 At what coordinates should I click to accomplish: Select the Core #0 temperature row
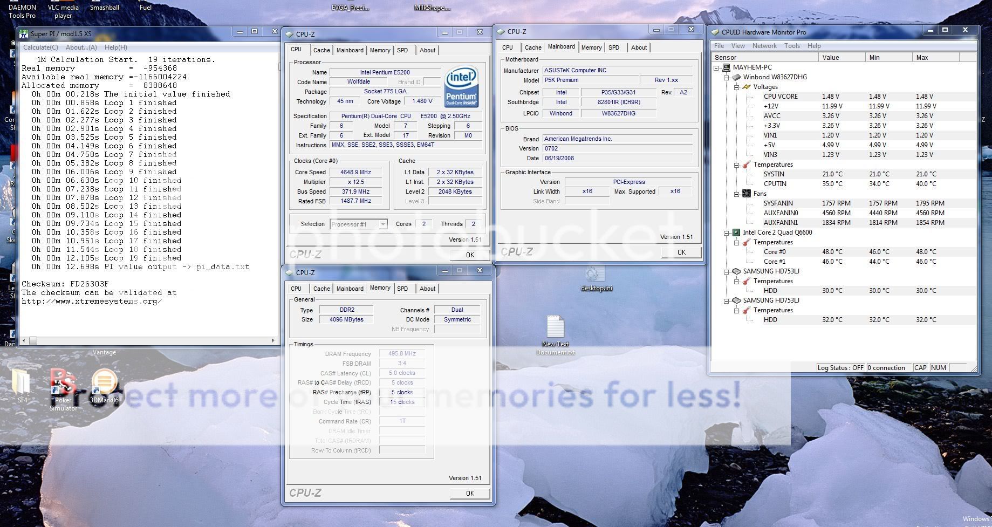[844, 252]
